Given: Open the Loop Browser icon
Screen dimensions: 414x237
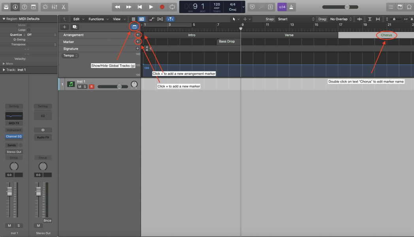Looking at the screenshot, I should pyautogui.click(x=409, y=7).
